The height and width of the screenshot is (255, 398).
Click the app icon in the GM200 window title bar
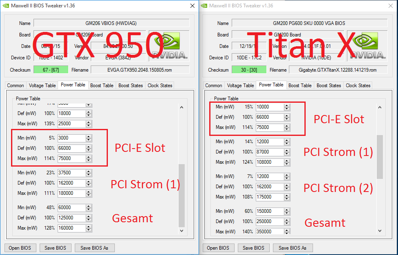(204, 6)
